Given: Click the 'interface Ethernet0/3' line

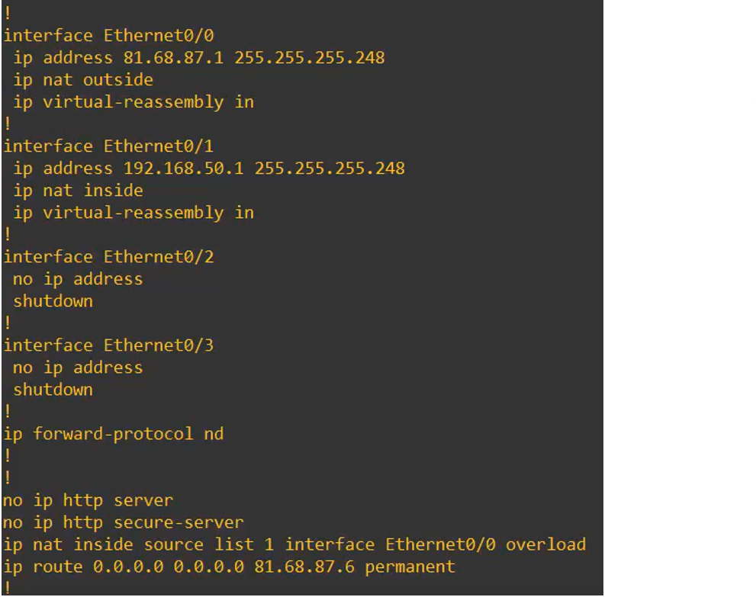Looking at the screenshot, I should click(x=109, y=345).
